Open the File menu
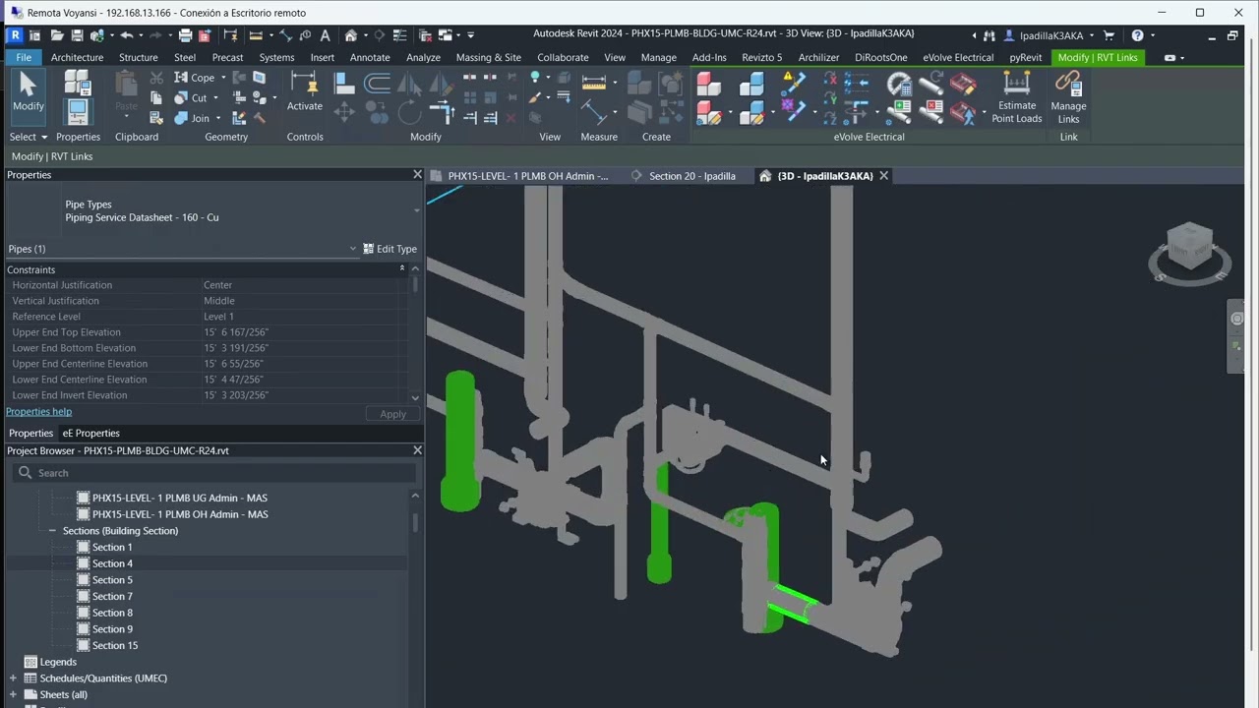Screen dimensions: 1259x708 (x=24, y=57)
